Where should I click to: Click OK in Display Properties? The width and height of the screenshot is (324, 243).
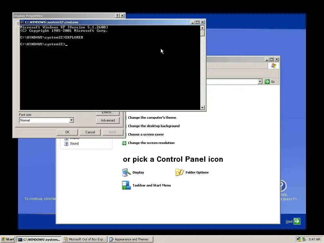pos(67,132)
